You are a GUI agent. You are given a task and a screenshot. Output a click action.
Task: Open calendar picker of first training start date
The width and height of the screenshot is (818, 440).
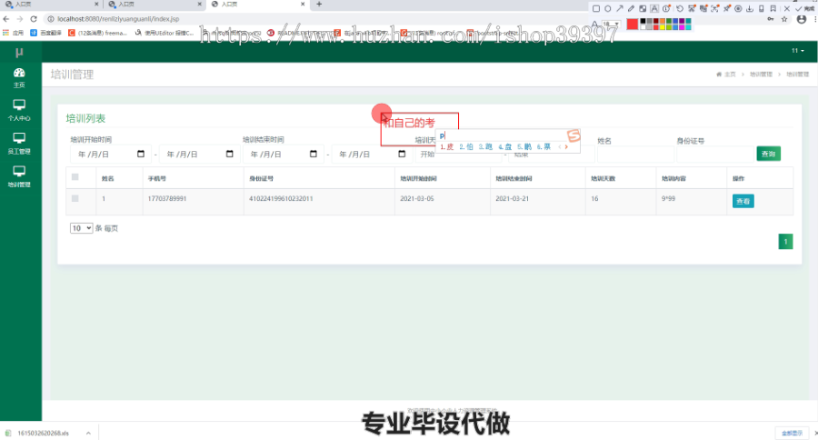[140, 154]
